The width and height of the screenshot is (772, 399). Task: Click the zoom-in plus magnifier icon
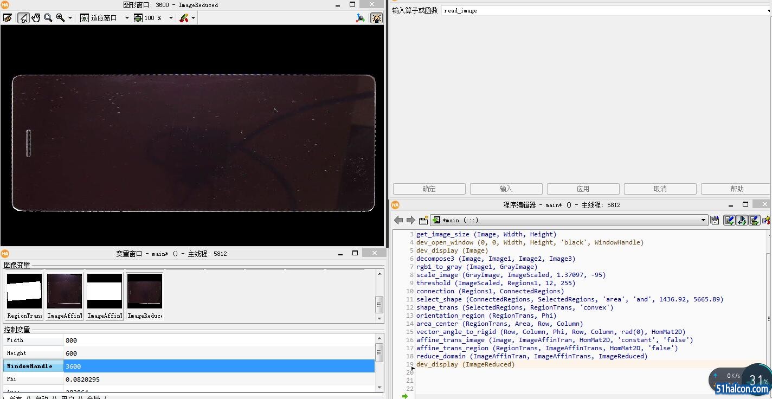click(x=60, y=18)
